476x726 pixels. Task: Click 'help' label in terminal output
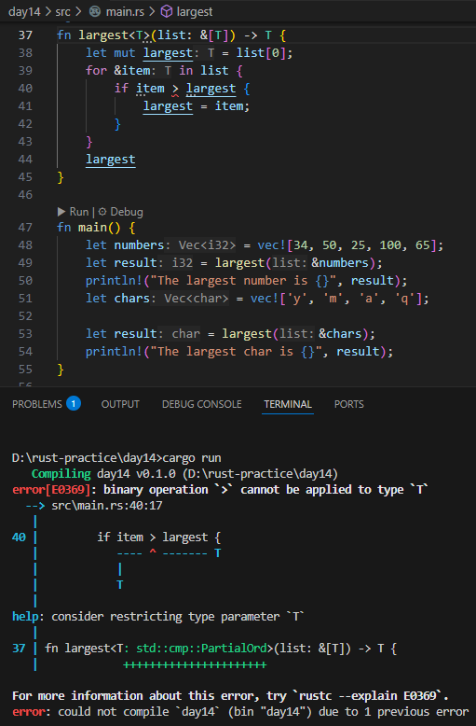click(25, 617)
